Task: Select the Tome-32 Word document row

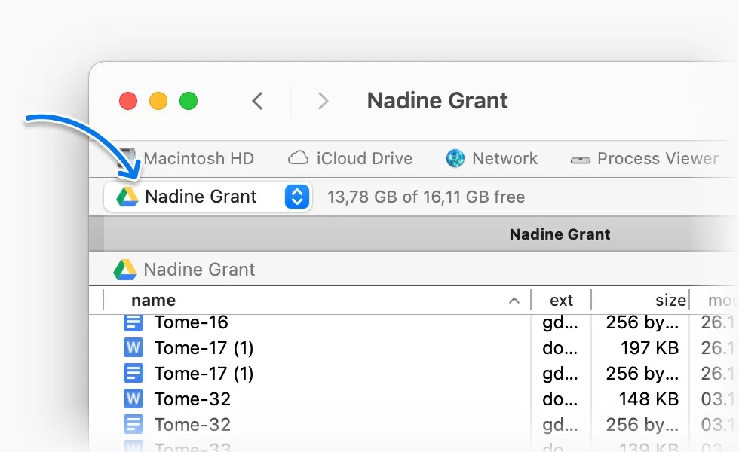Action: [x=192, y=399]
